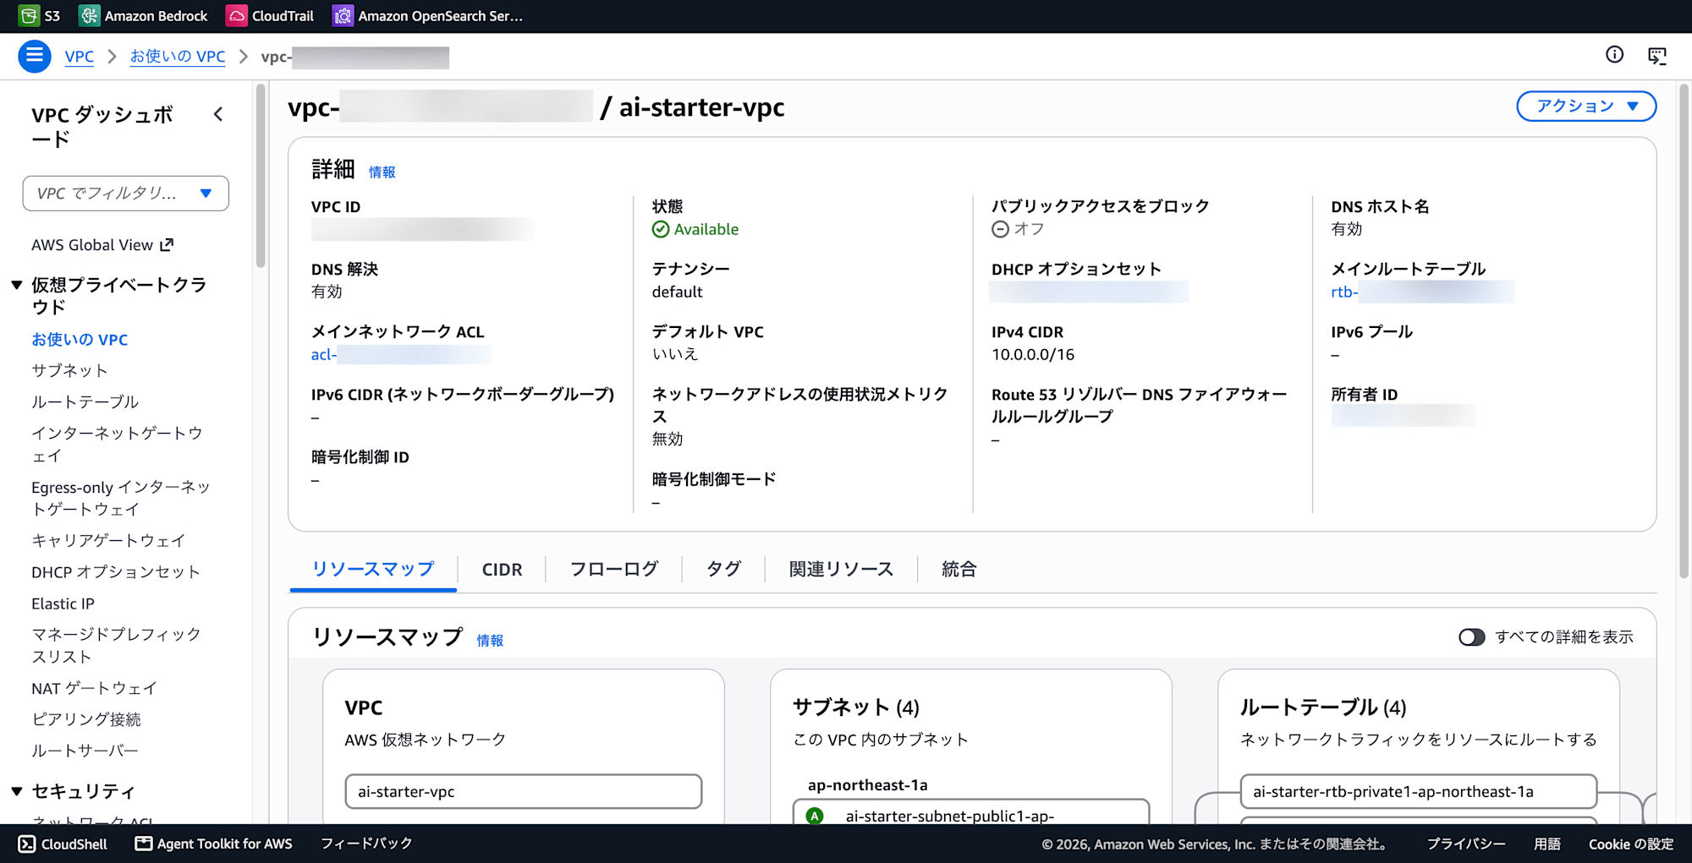Click the info circle icon at top right
1692x863 pixels.
(1614, 55)
